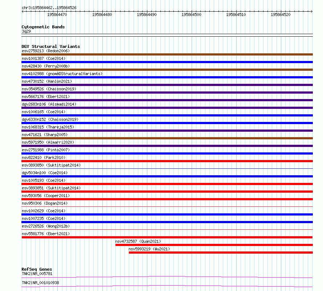The height and width of the screenshot is (291, 323).
Task: Click ruler position 195864480
Action: (x=102, y=15)
